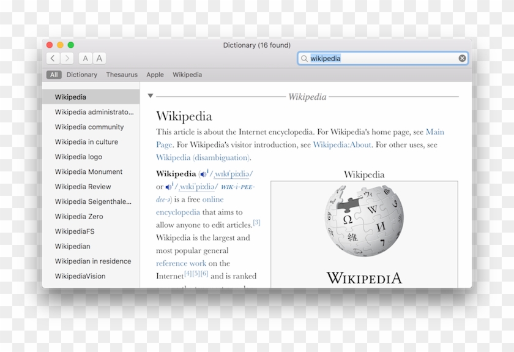Select 'Wikipedia in culture' in the sidebar
The image size is (514, 352).
(x=91, y=142)
